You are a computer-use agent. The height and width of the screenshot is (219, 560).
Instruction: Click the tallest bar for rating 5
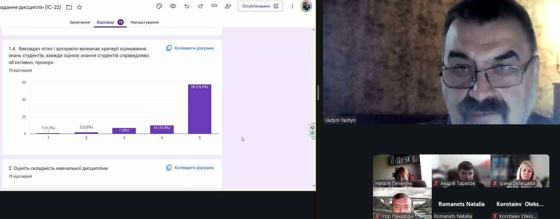200,109
